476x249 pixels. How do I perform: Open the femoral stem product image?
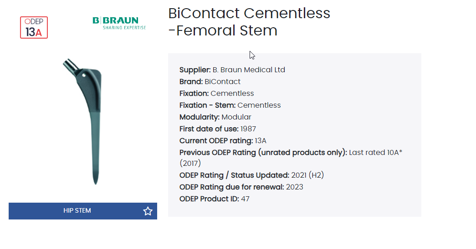(82, 121)
